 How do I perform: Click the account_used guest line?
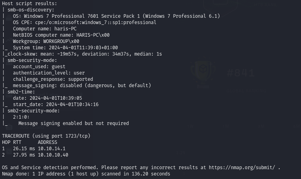point(39,67)
